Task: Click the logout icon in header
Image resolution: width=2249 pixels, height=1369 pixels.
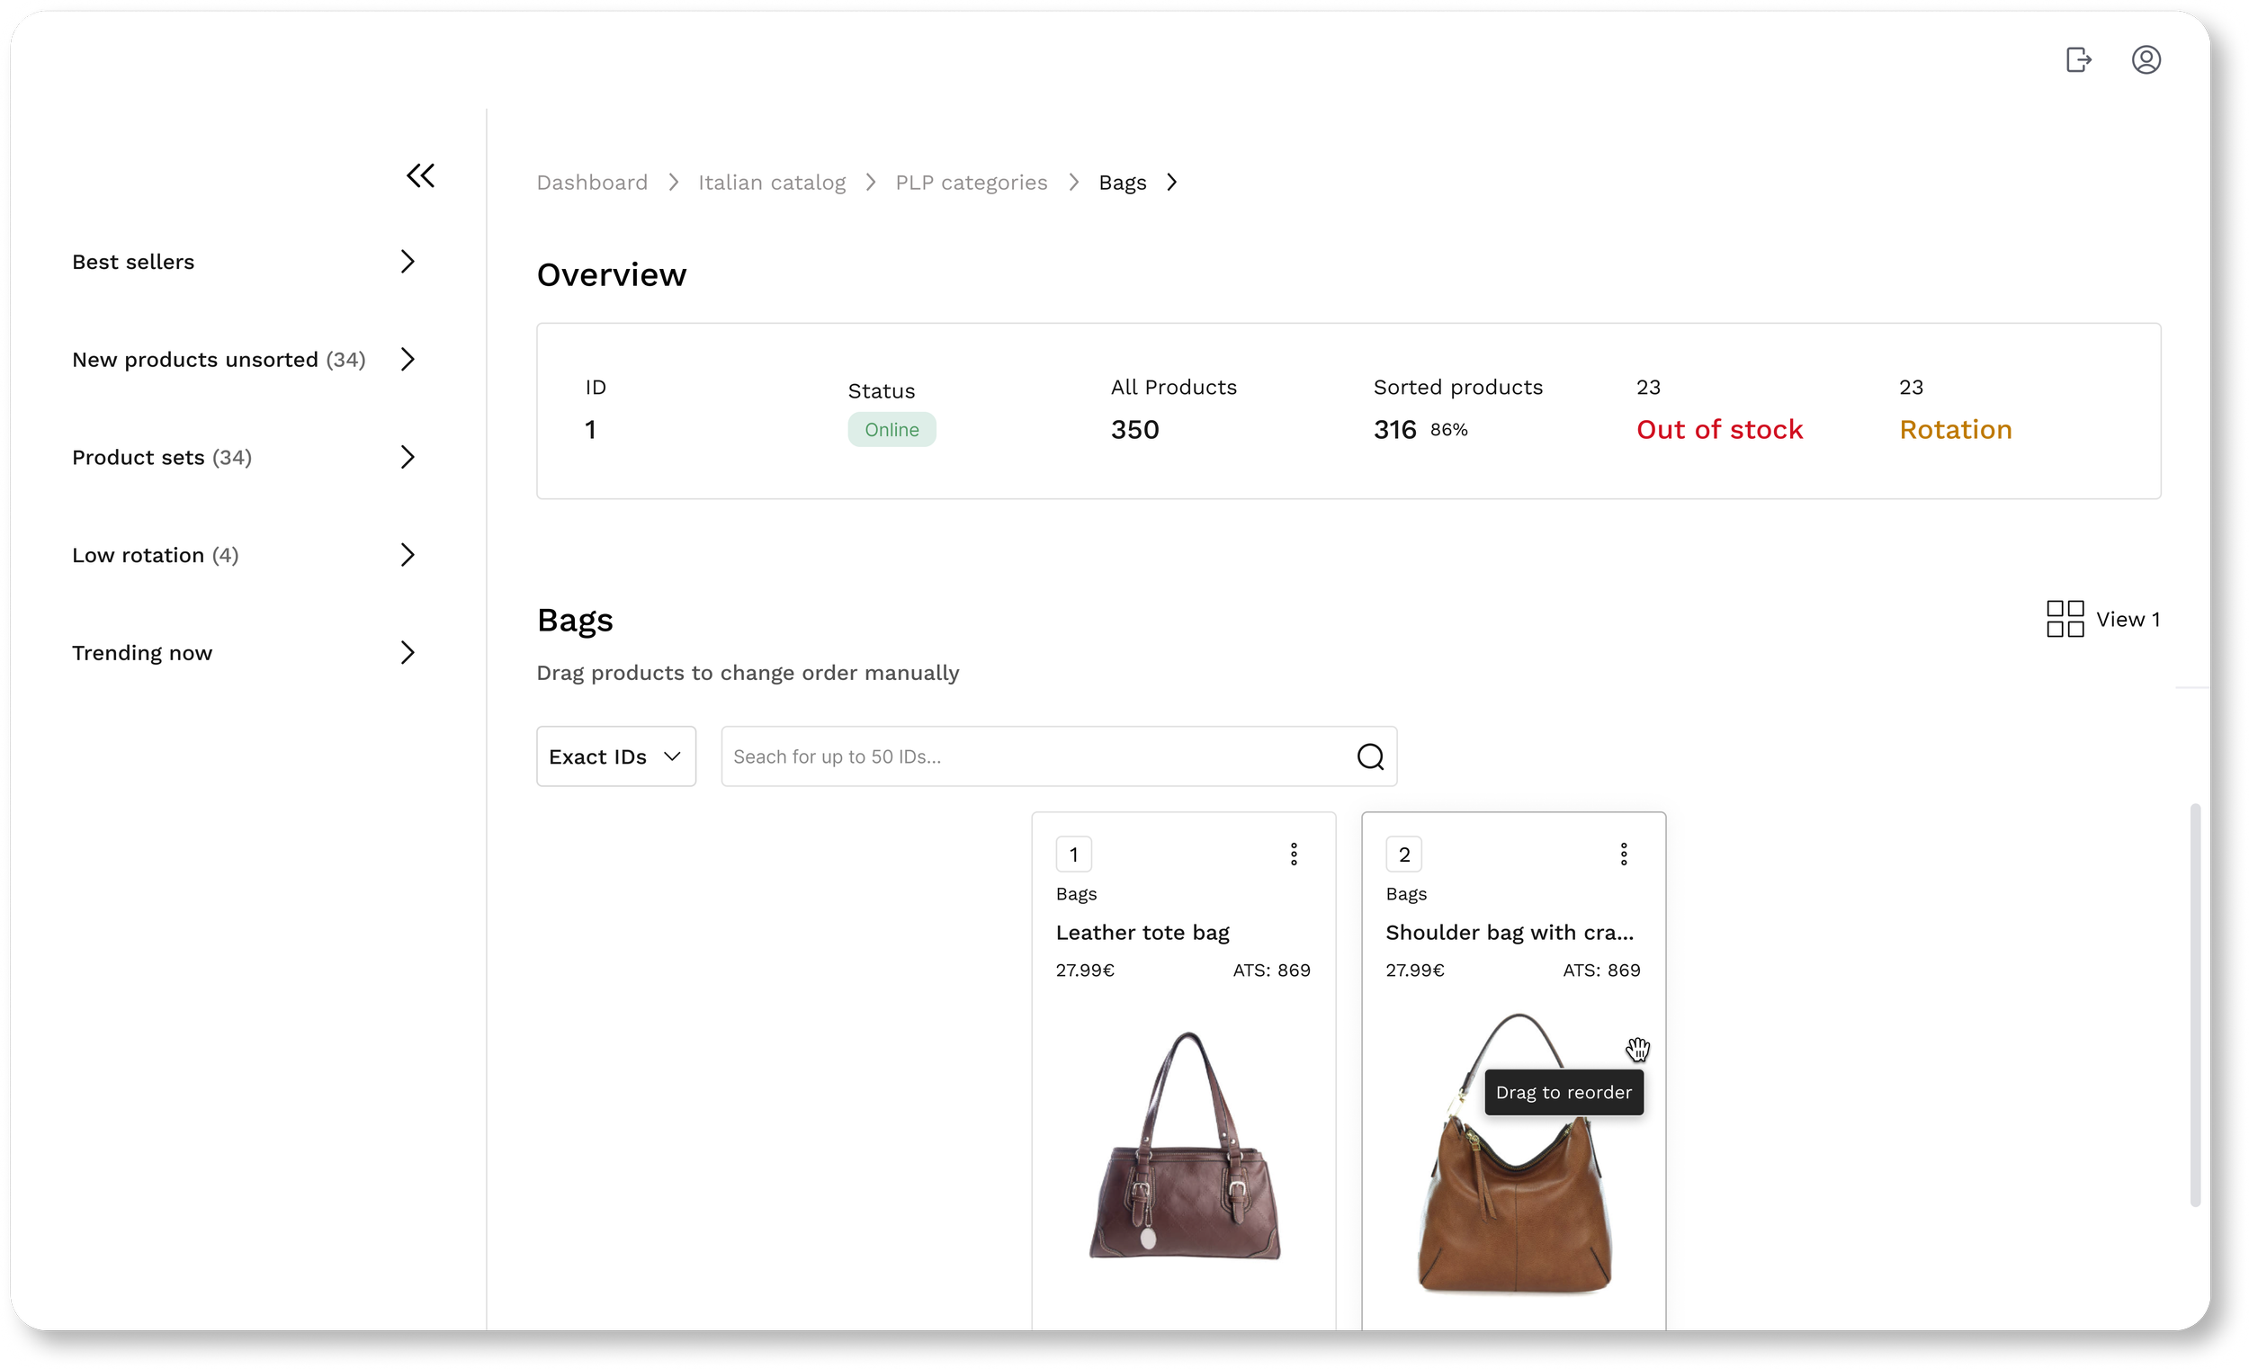Action: (2078, 60)
